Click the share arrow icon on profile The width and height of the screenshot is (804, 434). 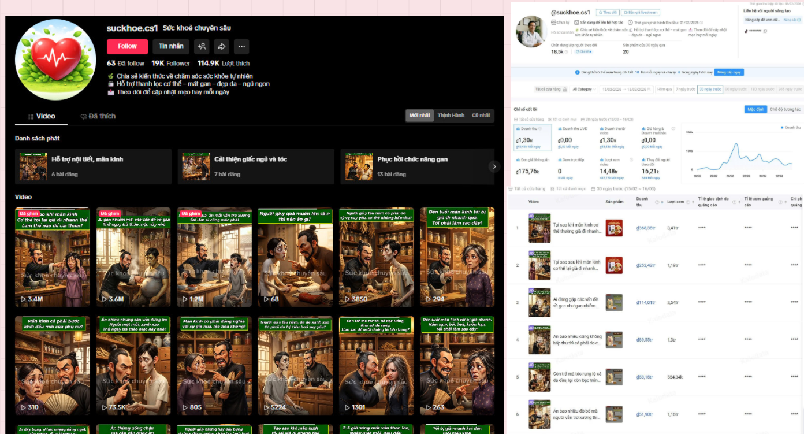coord(221,46)
